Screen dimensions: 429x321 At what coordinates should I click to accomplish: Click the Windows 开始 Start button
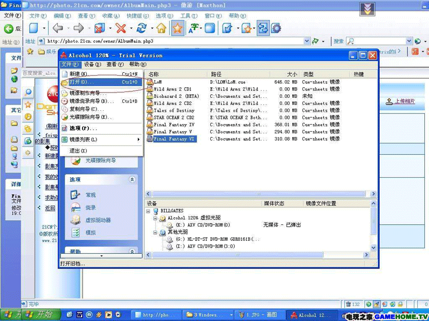click(42, 314)
